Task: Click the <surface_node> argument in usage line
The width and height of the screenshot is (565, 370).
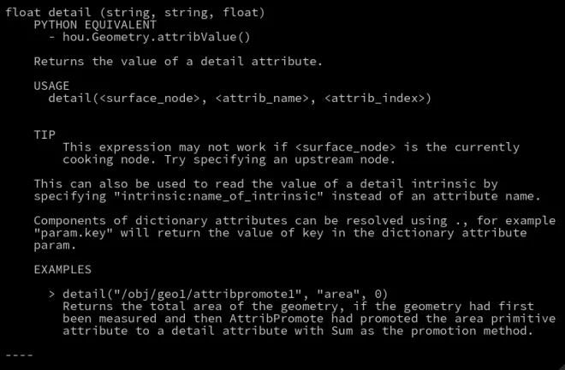Action: 149,98
